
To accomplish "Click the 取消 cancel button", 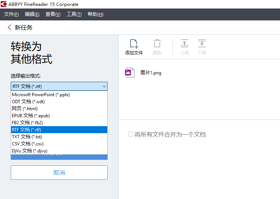I will [59, 173].
